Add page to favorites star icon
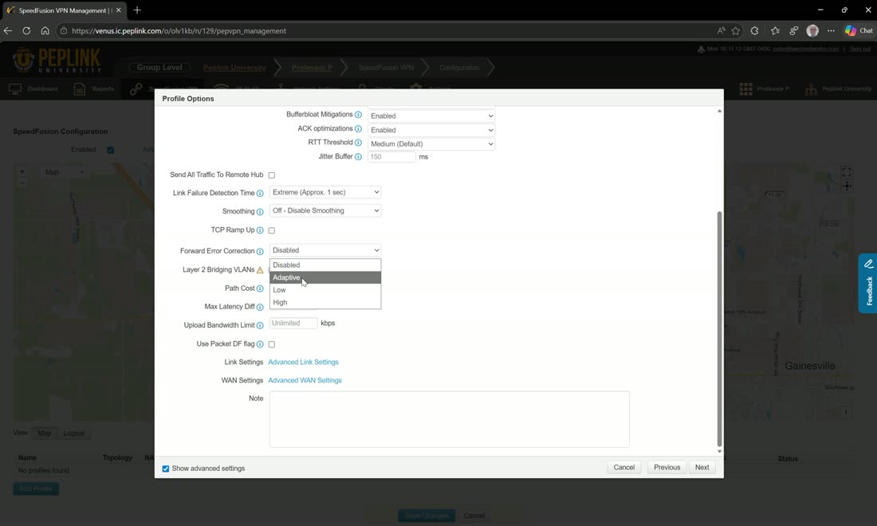This screenshot has width=877, height=526. (736, 31)
